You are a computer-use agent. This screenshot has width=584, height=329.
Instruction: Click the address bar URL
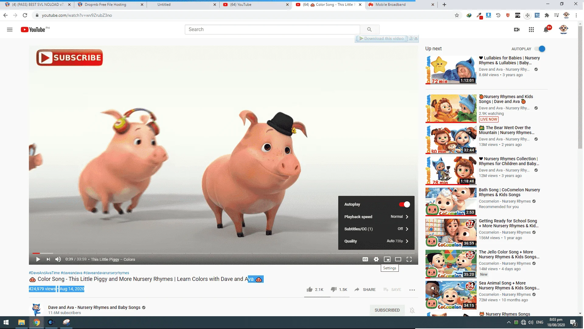[x=77, y=15]
